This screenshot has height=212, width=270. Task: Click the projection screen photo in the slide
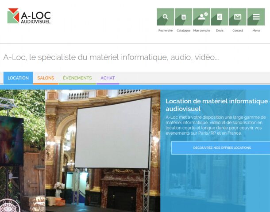coord(113,132)
